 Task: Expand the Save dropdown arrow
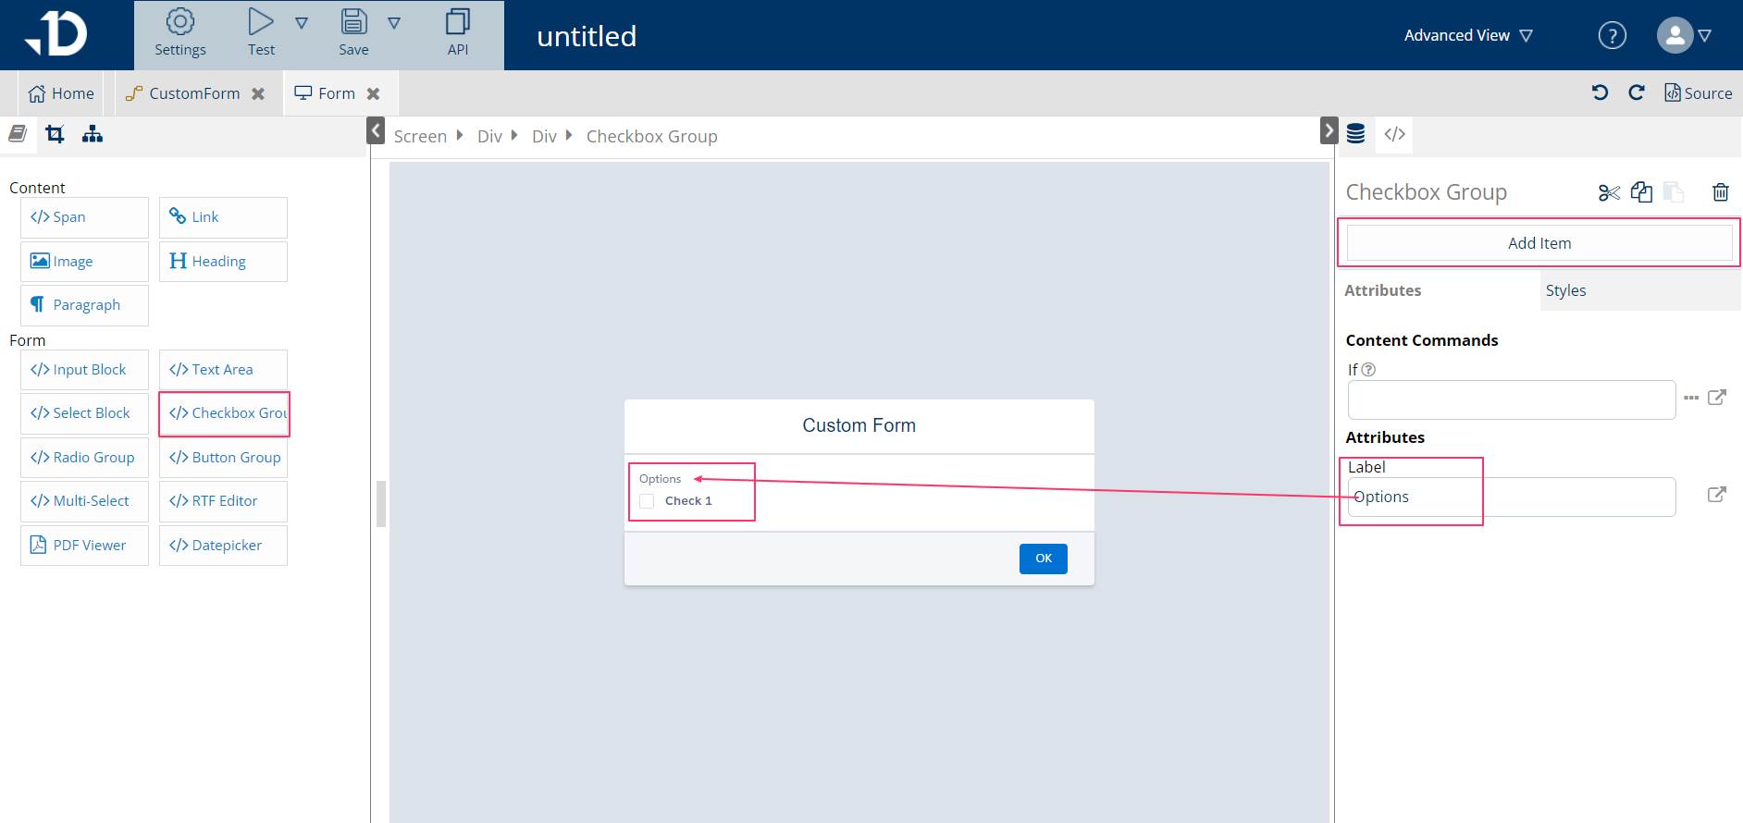tap(394, 23)
